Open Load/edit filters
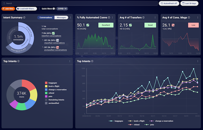Screen dimensions: 203x130 click(x=26, y=9)
